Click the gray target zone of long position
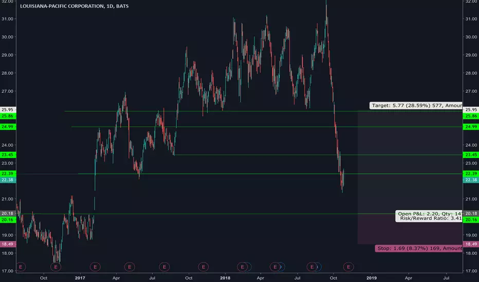This screenshot has height=282, width=479. pyautogui.click(x=410, y=163)
